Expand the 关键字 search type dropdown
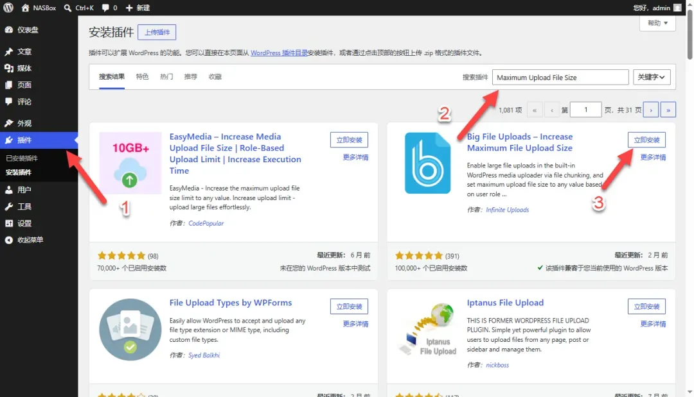Viewport: 694px width, 397px height. point(652,77)
